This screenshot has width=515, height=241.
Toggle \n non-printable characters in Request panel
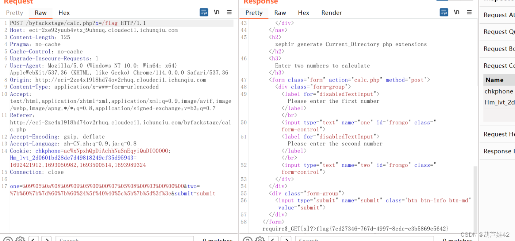click(216, 12)
